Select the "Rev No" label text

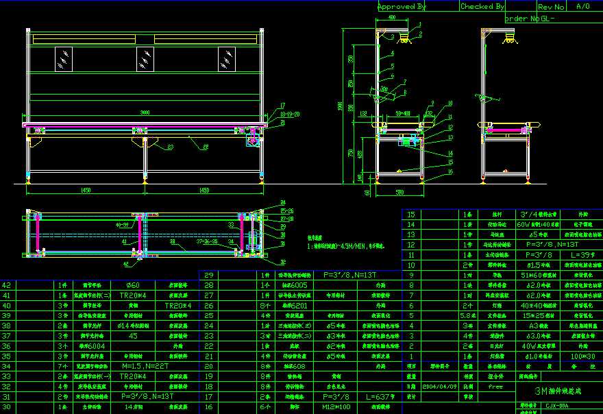click(x=551, y=7)
